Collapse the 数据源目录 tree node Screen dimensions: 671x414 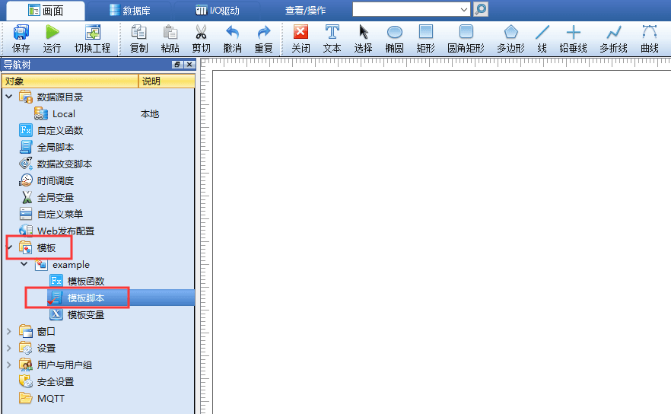[9, 97]
